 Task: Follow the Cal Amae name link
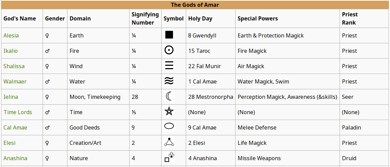click(x=15, y=128)
